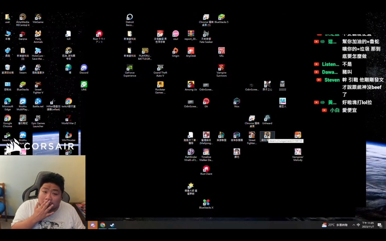Expand the hidden system tray icons chevron
Screen dimensions: 386x241
[x=354, y=225]
